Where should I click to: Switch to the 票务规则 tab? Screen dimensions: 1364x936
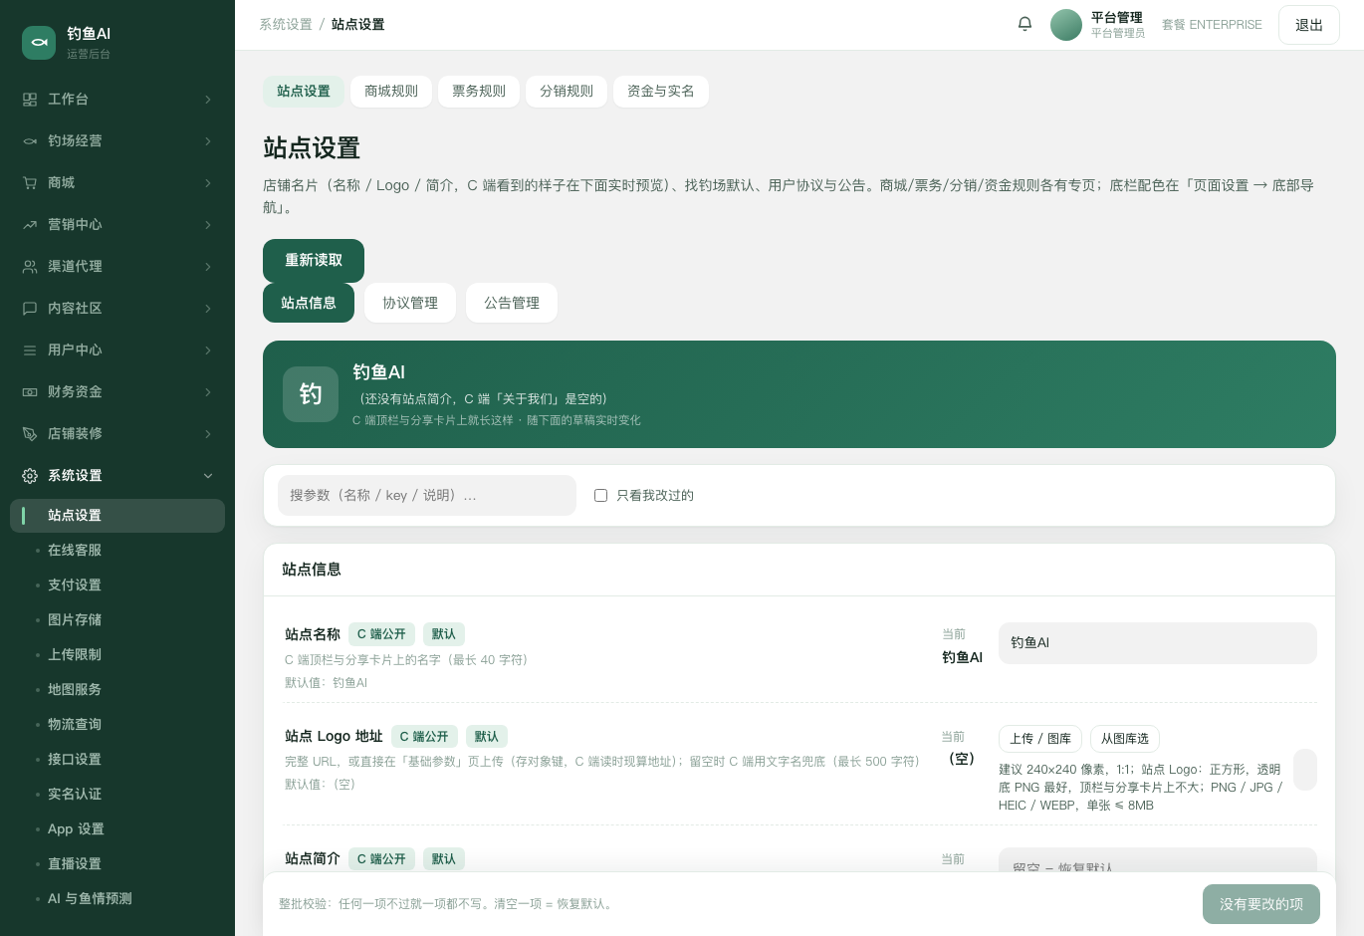pos(479,92)
